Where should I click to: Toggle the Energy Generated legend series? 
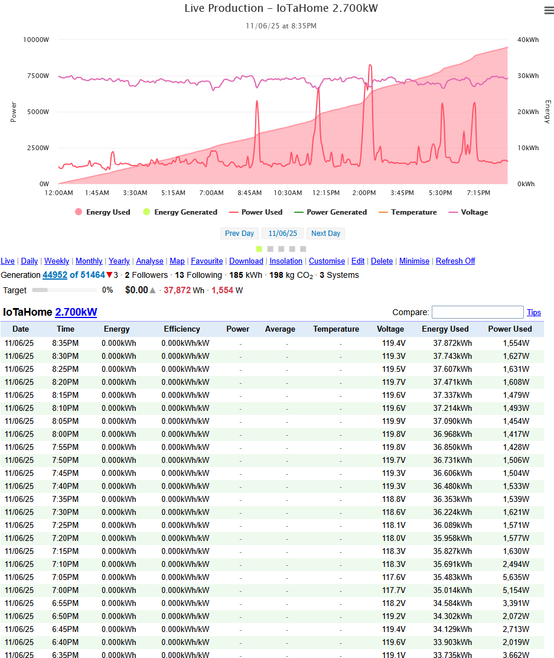[x=180, y=212]
